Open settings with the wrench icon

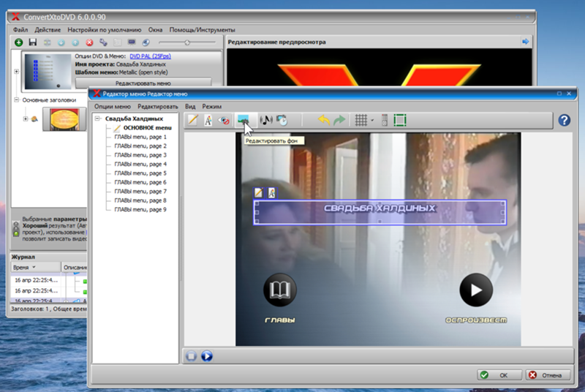[x=103, y=42]
